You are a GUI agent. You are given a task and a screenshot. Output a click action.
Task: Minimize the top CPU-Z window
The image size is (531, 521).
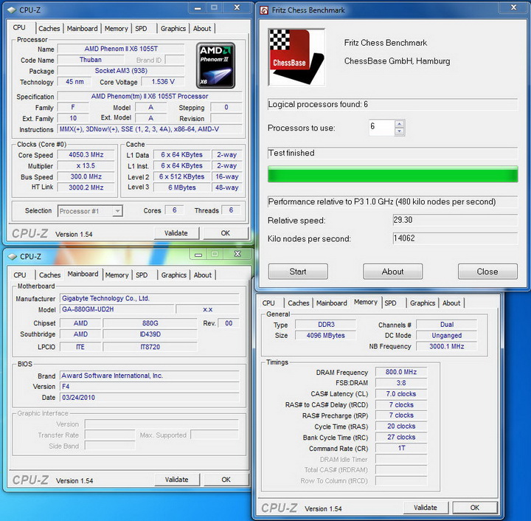pos(198,8)
